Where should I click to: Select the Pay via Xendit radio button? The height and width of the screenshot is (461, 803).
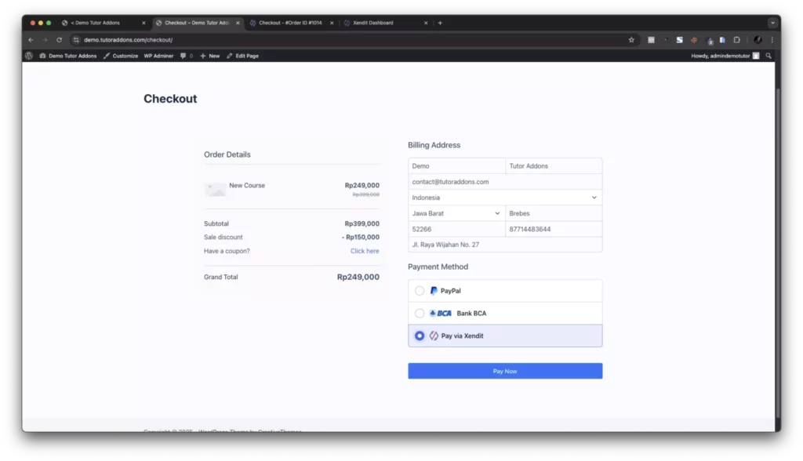(x=420, y=336)
